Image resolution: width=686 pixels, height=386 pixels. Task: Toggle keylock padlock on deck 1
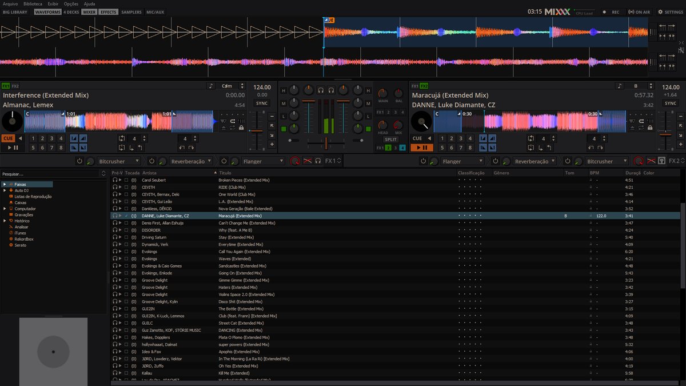(x=241, y=128)
